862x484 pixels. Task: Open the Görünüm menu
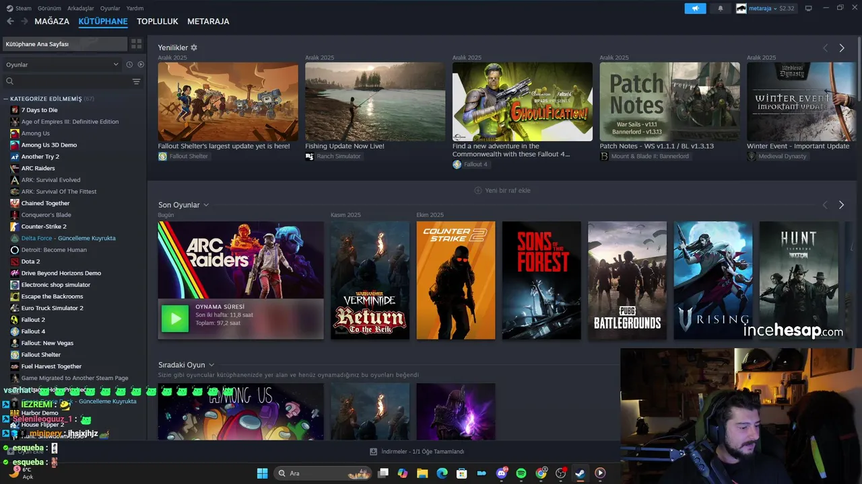[x=49, y=8]
